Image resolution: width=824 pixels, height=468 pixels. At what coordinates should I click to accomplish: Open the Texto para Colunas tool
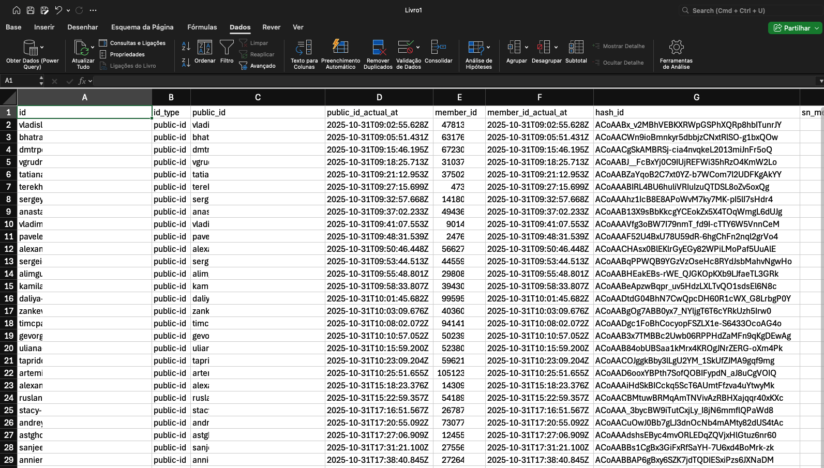coord(304,48)
